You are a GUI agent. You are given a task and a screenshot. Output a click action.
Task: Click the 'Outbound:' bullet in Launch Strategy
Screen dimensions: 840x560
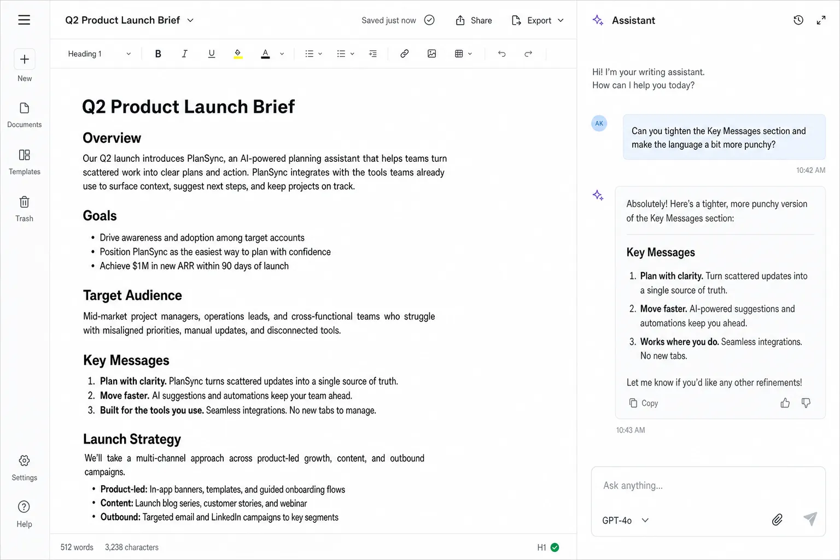pyautogui.click(x=219, y=517)
